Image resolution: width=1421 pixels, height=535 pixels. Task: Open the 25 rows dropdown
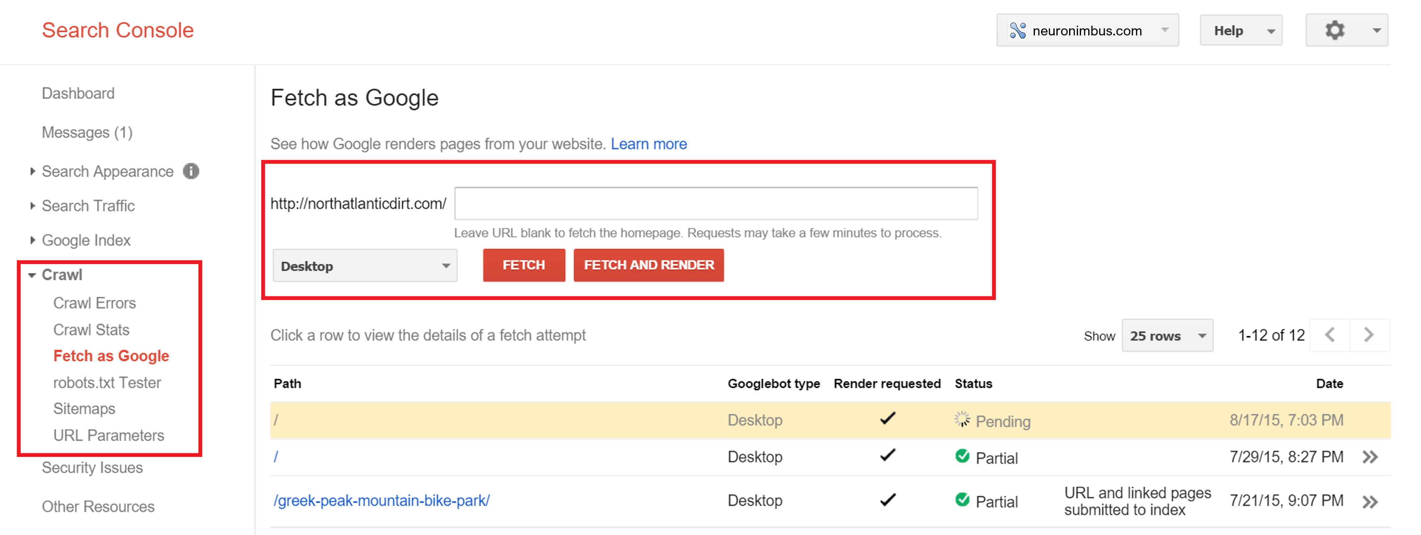[x=1167, y=336]
